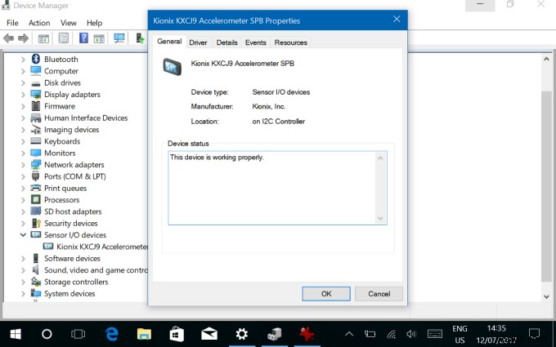The image size is (556, 347).
Task: Close the Kionix Properties dialog with X
Action: [x=397, y=19]
